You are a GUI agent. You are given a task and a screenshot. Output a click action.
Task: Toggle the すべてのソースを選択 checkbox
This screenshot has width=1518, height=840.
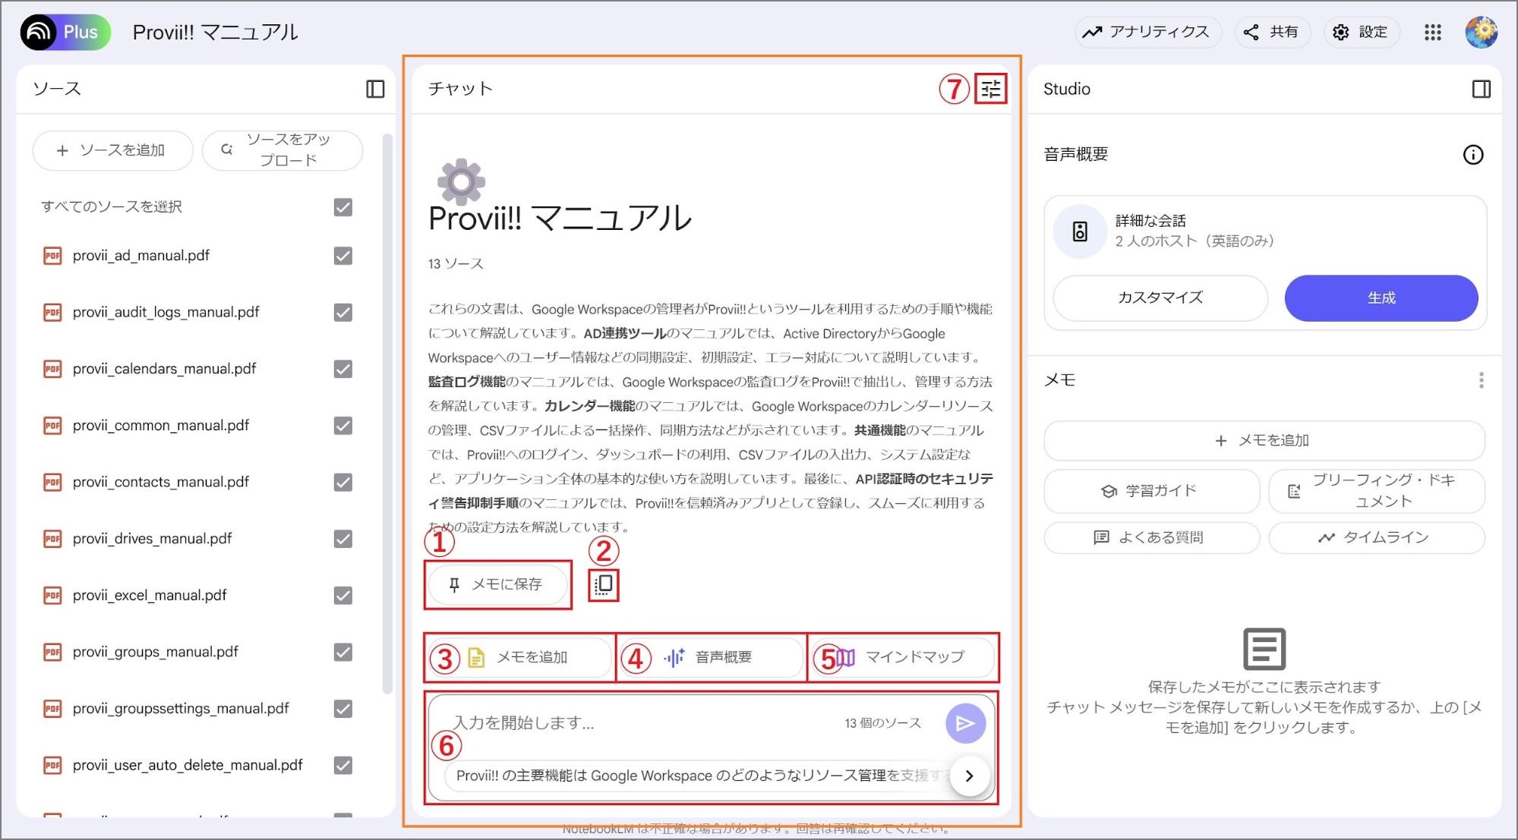tap(343, 207)
